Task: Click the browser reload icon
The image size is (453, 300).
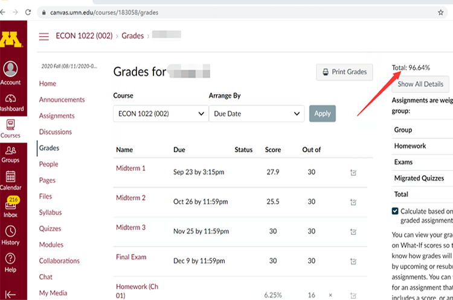Action: (28, 12)
